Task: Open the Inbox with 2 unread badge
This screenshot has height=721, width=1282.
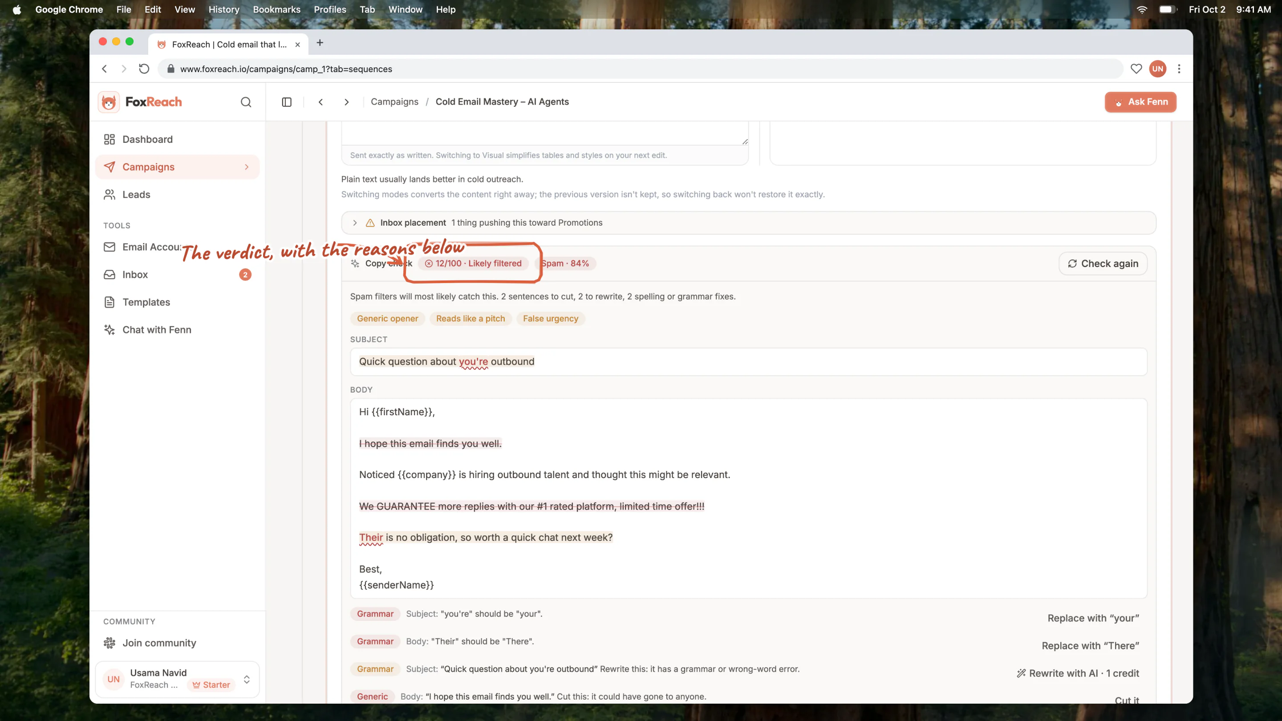Action: click(x=177, y=275)
